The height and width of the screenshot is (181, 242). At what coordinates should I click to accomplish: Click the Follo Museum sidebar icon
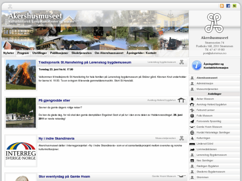[192, 116]
